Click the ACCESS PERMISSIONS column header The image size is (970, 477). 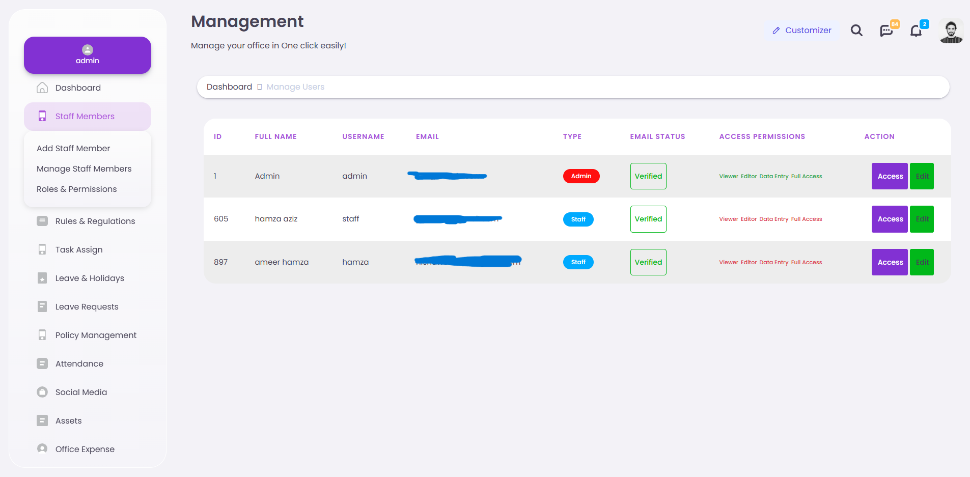(x=762, y=136)
